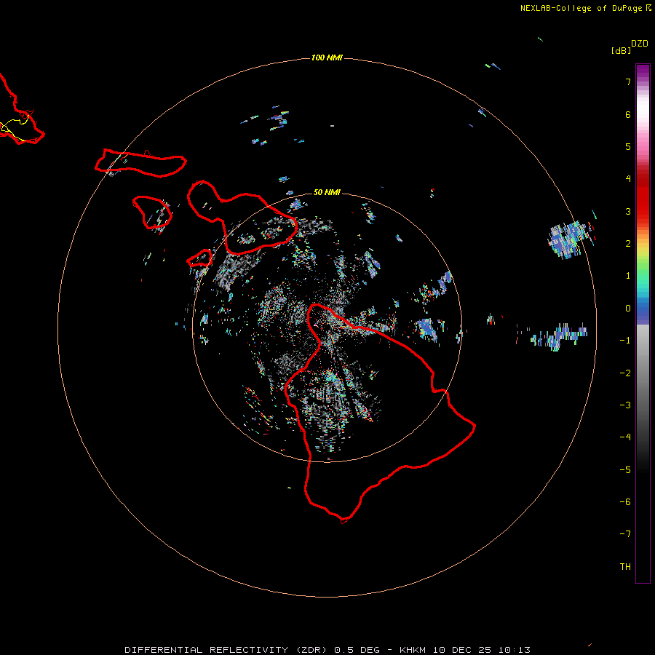Click the red segment of the color bar
This screenshot has width=655, height=655.
pos(643,196)
